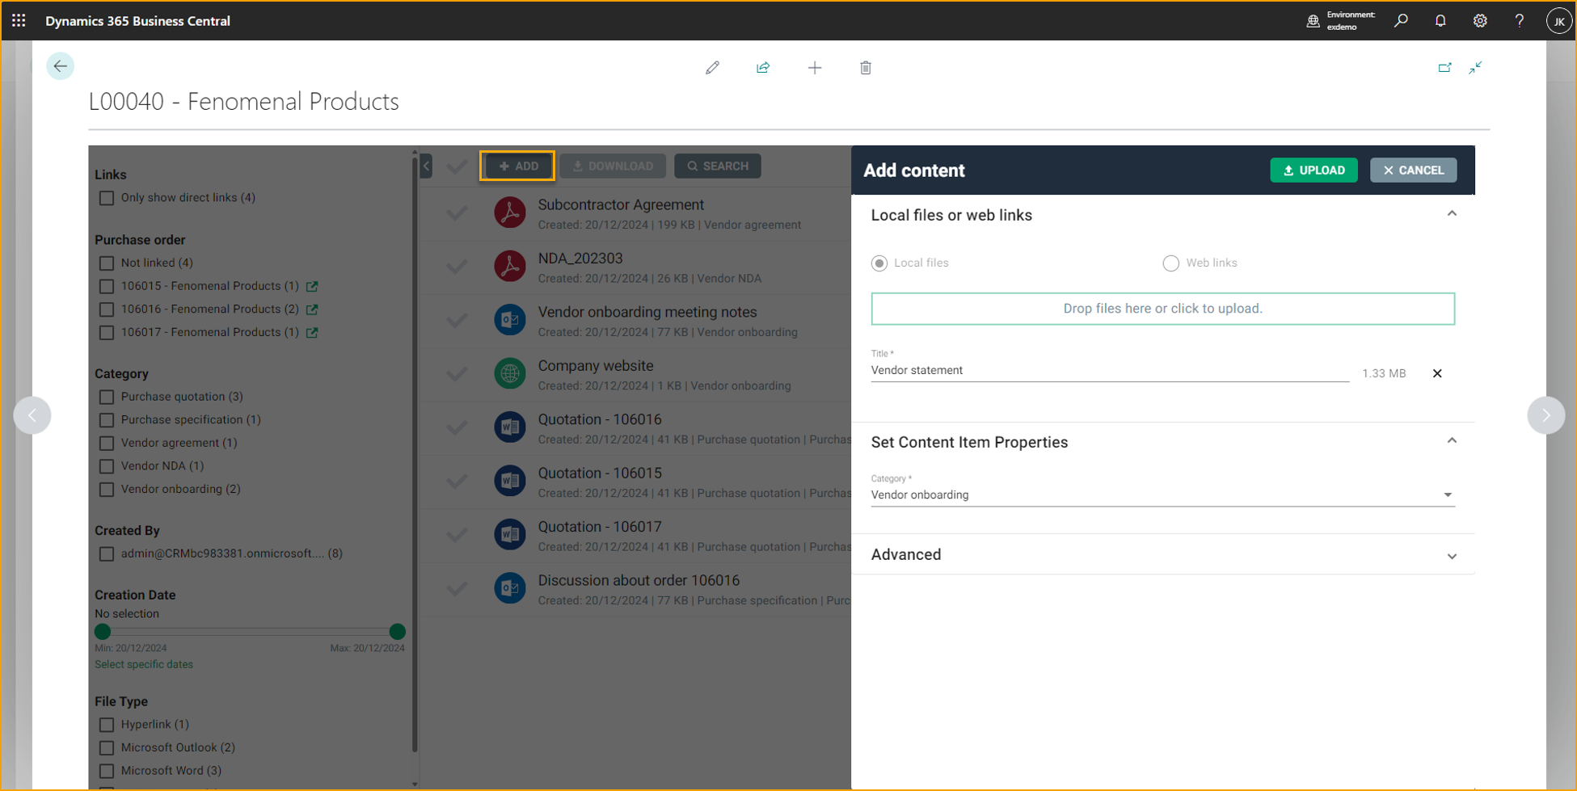1577x791 pixels.
Task: Click the Creation Date maximum slider handle
Action: [x=397, y=632]
